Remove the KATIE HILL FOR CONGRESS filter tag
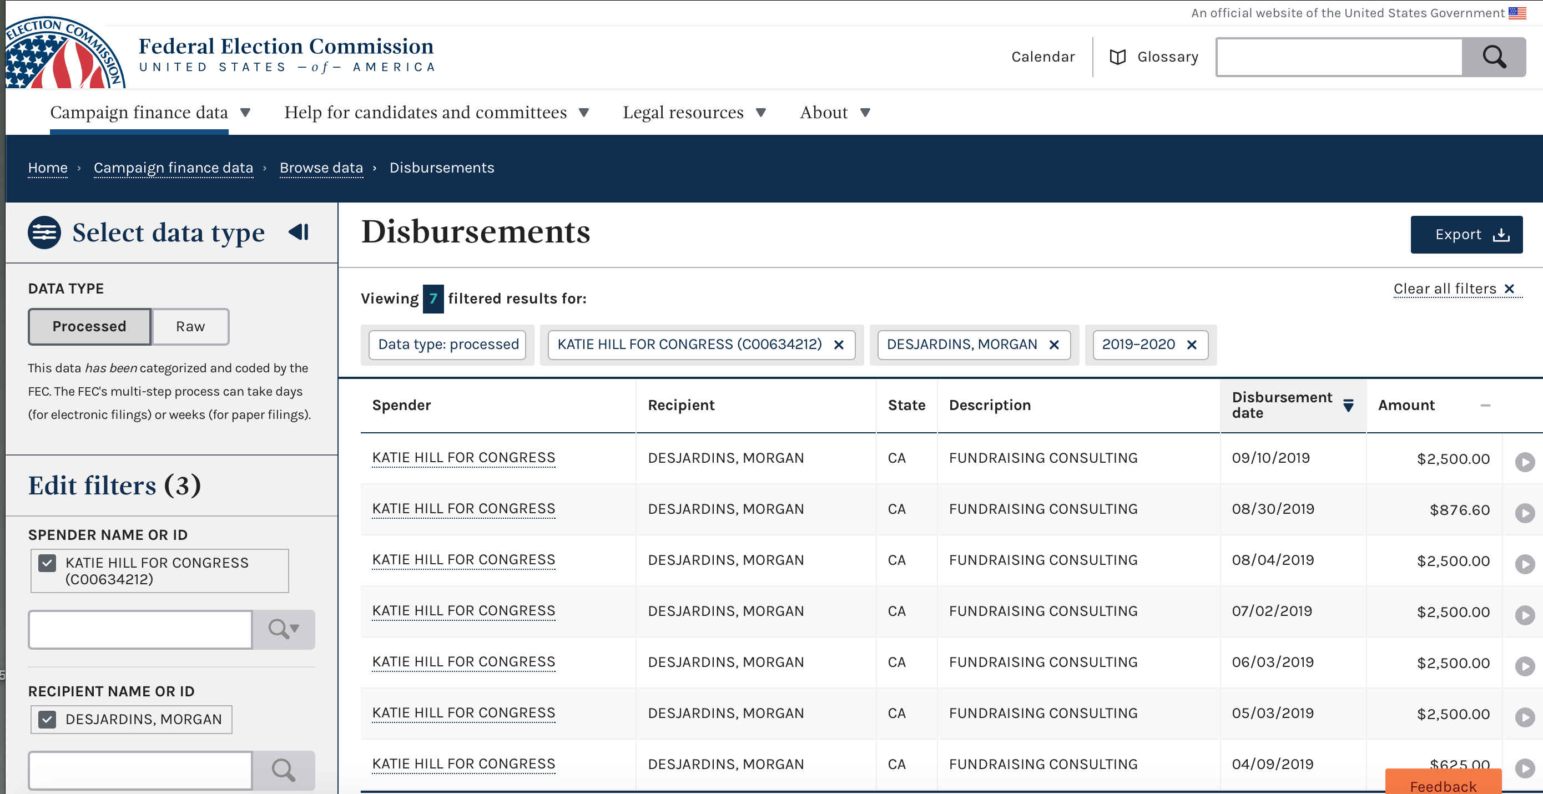This screenshot has height=794, width=1543. [839, 345]
